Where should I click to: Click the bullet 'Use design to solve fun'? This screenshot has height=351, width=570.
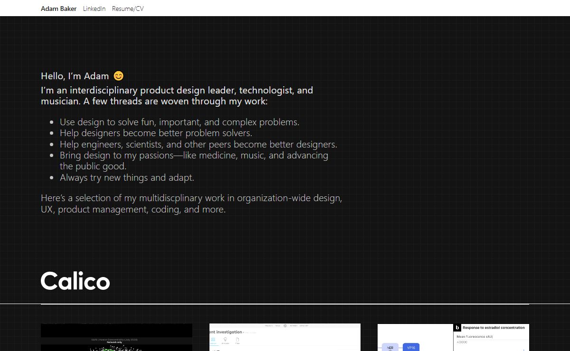[180, 122]
